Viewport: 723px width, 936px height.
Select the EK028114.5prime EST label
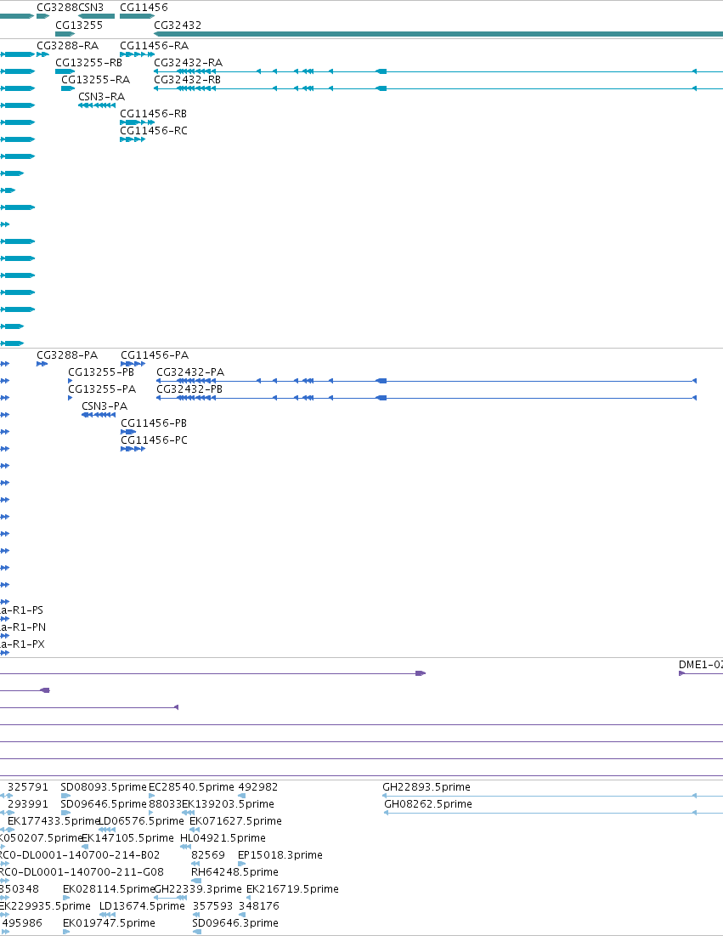109,889
